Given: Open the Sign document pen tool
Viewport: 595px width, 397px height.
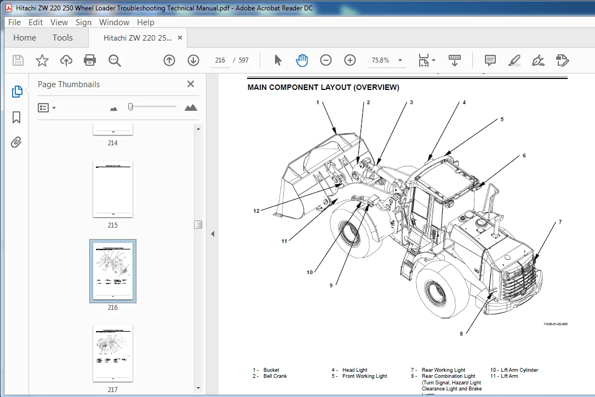Looking at the screenshot, I should pyautogui.click(x=538, y=60).
